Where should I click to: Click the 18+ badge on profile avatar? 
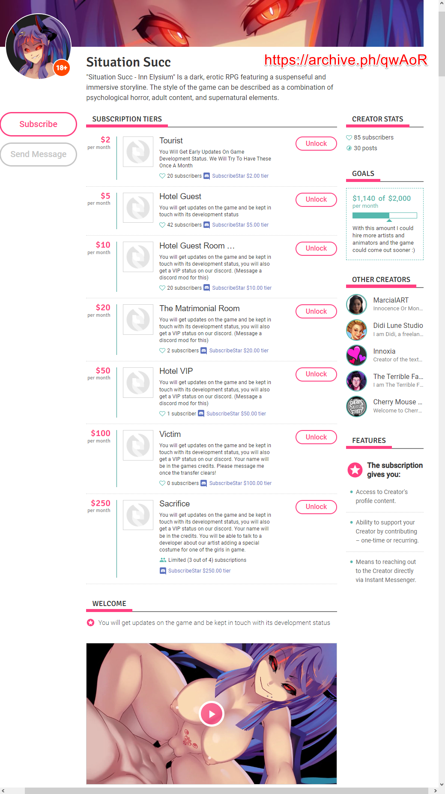click(62, 68)
